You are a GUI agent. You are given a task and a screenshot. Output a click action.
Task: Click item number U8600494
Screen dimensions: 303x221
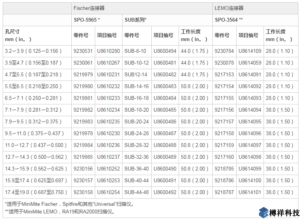coord(165,51)
